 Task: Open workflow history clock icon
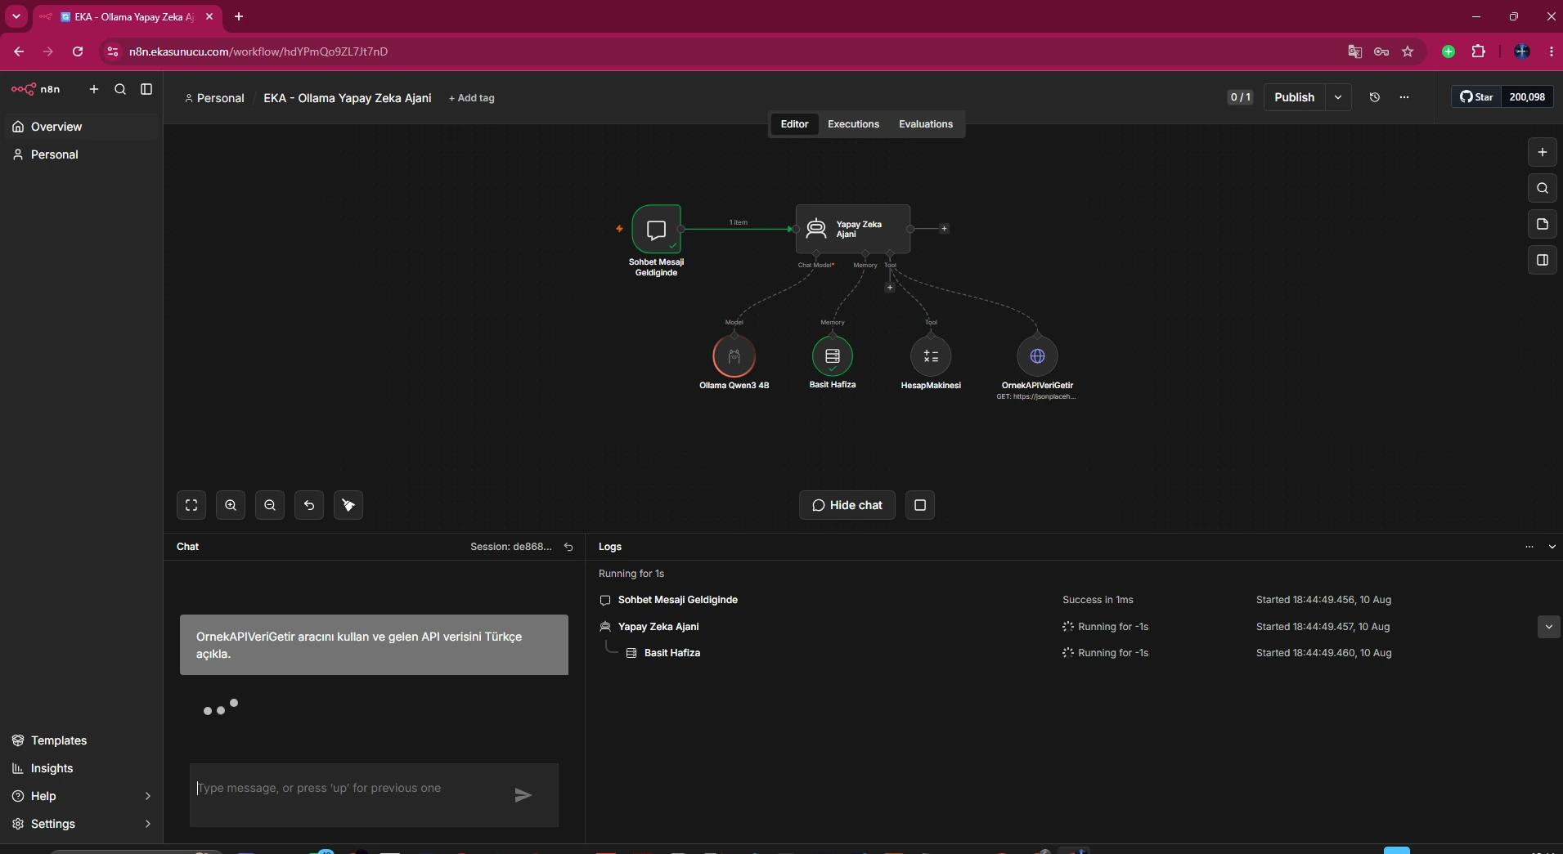pos(1375,97)
